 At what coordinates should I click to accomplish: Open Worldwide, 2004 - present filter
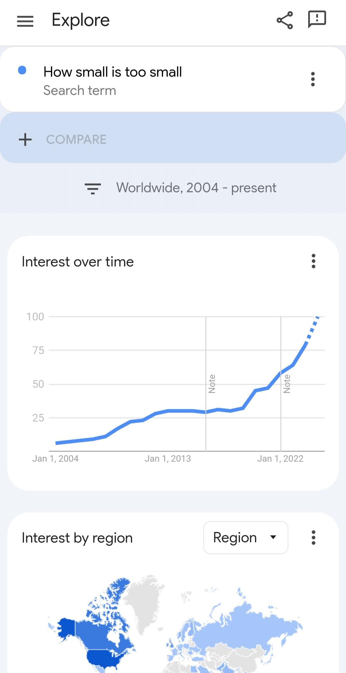[196, 188]
